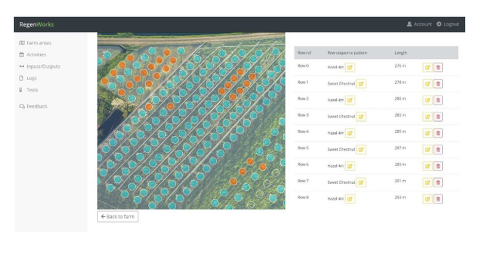Edit the Row 0 sequence pattern Hazel 4m

349,67
